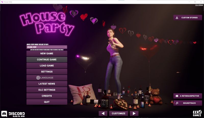
Task: Click the music note Soundtrack icon
Action: click(x=176, y=103)
